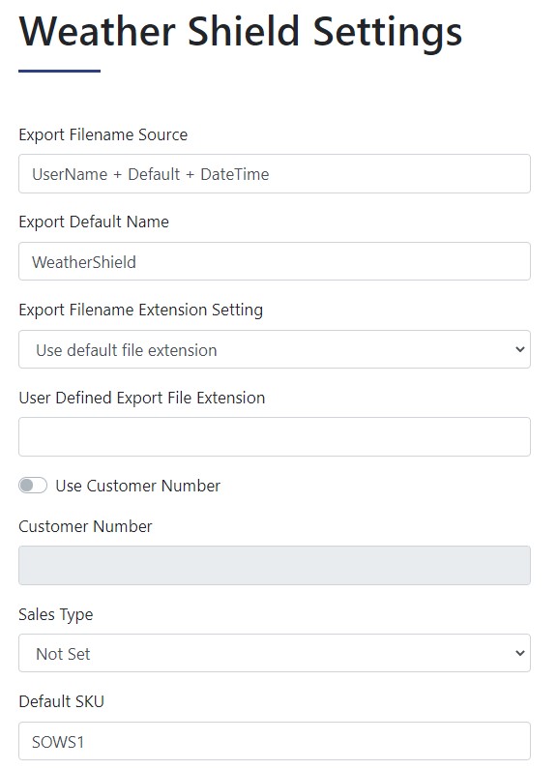Click the chevron arrow on the Sales Type select
Image resolution: width=557 pixels, height=770 pixels.
[x=519, y=653]
